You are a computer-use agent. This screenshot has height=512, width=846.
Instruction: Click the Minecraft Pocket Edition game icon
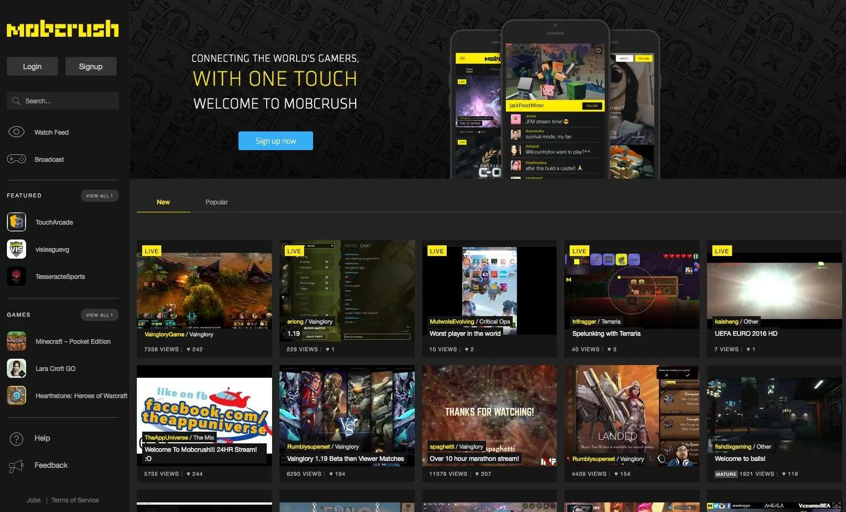tap(17, 341)
